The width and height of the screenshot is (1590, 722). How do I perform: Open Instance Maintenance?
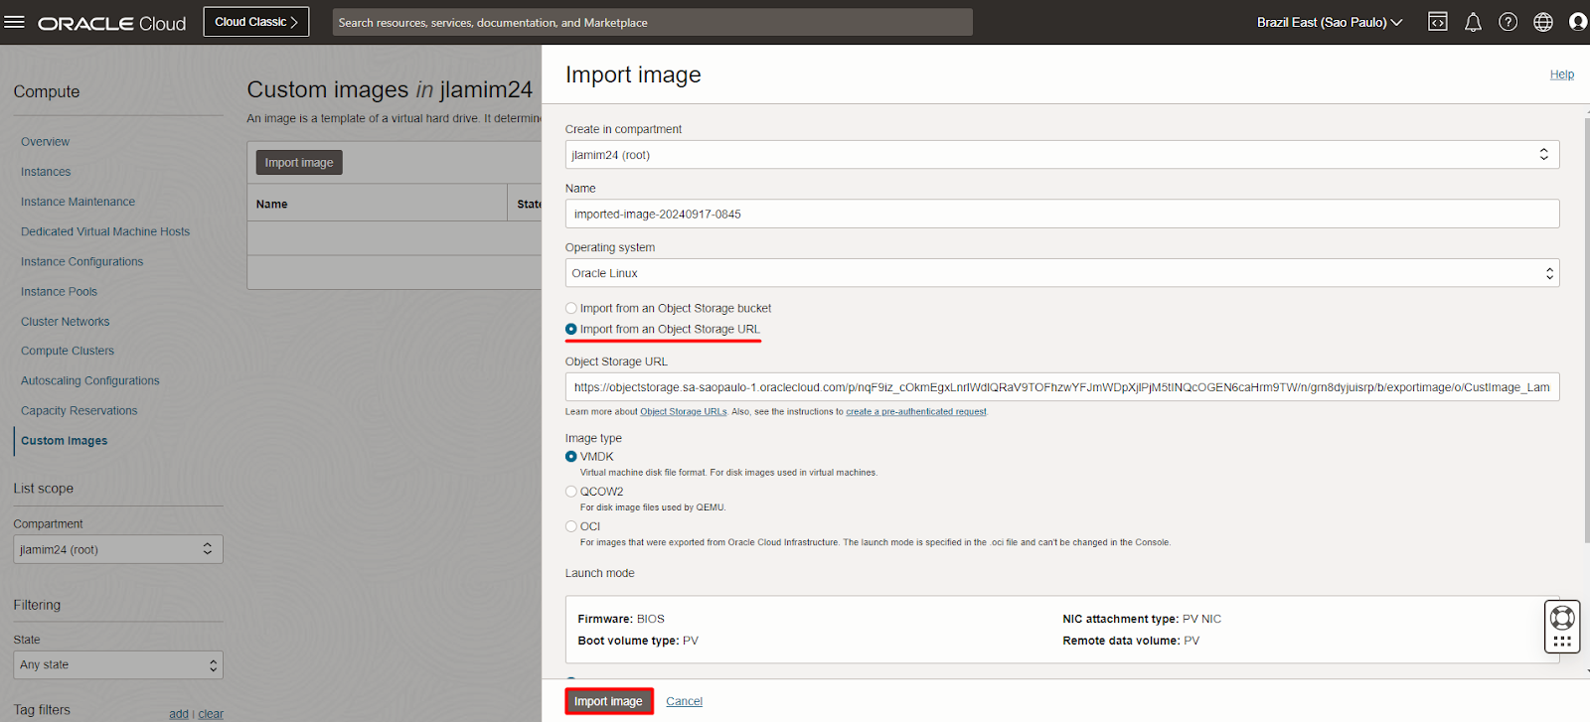tap(78, 202)
